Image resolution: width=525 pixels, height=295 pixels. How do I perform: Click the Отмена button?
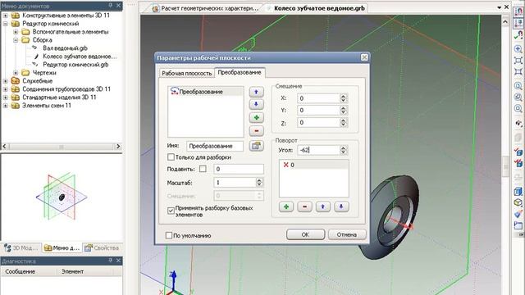click(x=347, y=234)
